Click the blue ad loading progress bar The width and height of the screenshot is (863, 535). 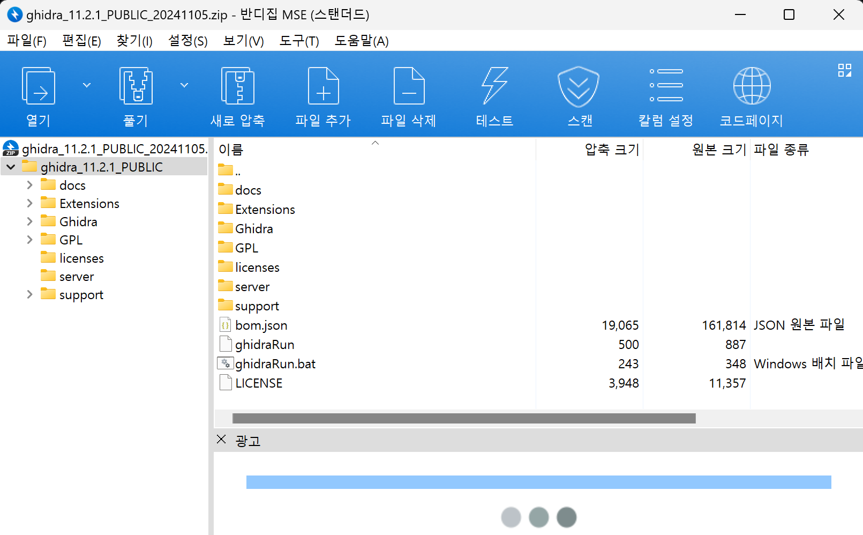pos(539,482)
